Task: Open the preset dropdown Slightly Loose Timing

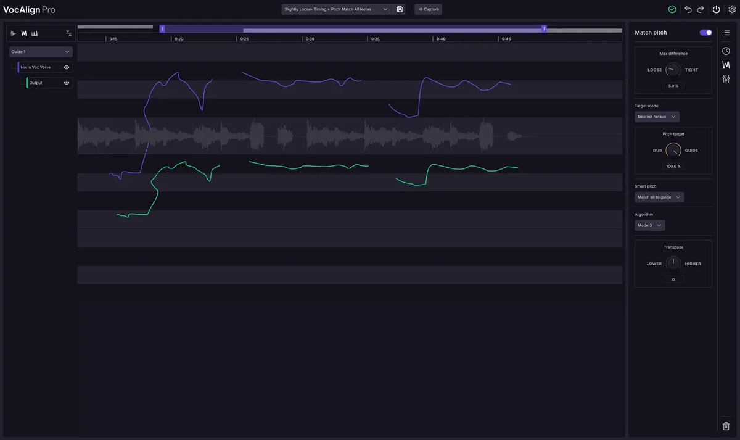Action: (337, 9)
